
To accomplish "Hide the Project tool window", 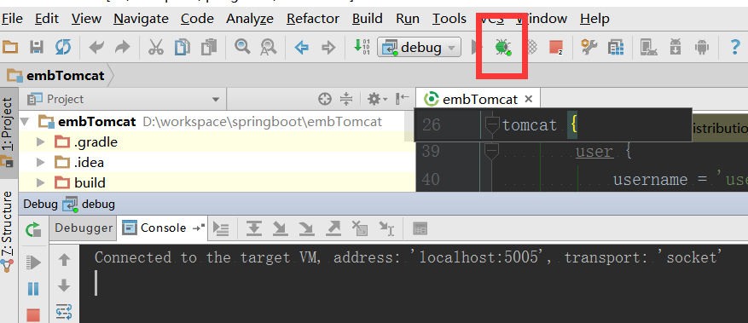I will [x=403, y=99].
